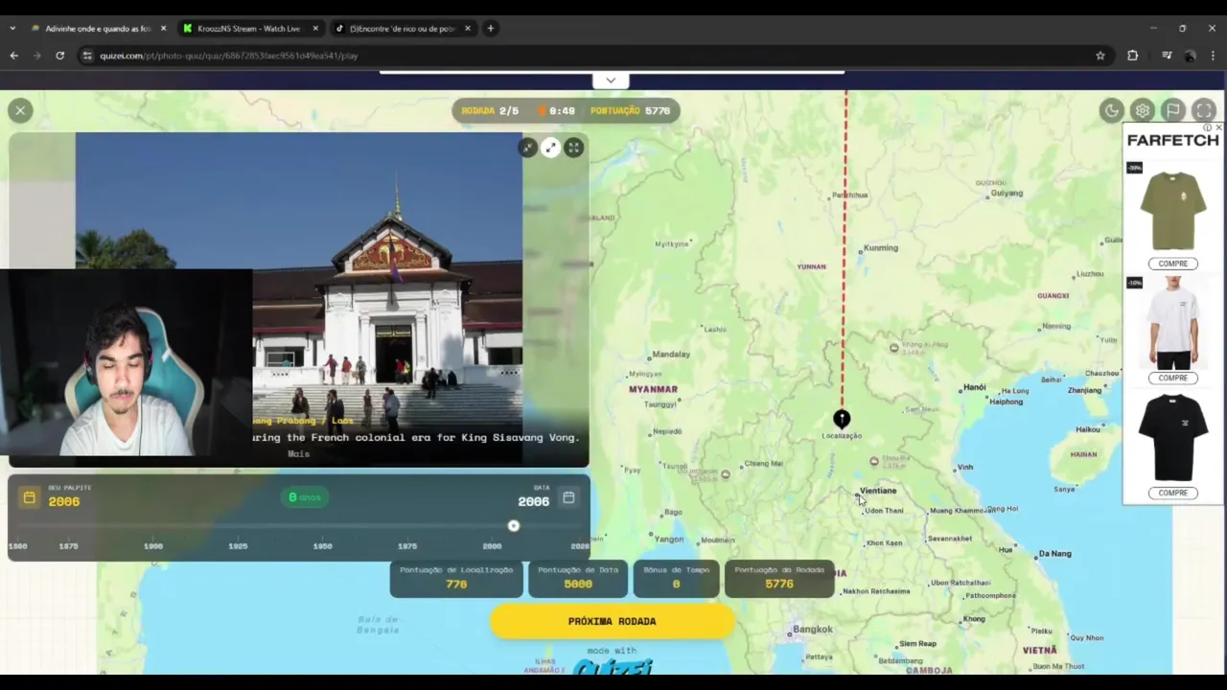Click the green olive t-shirt ad image

click(x=1172, y=210)
